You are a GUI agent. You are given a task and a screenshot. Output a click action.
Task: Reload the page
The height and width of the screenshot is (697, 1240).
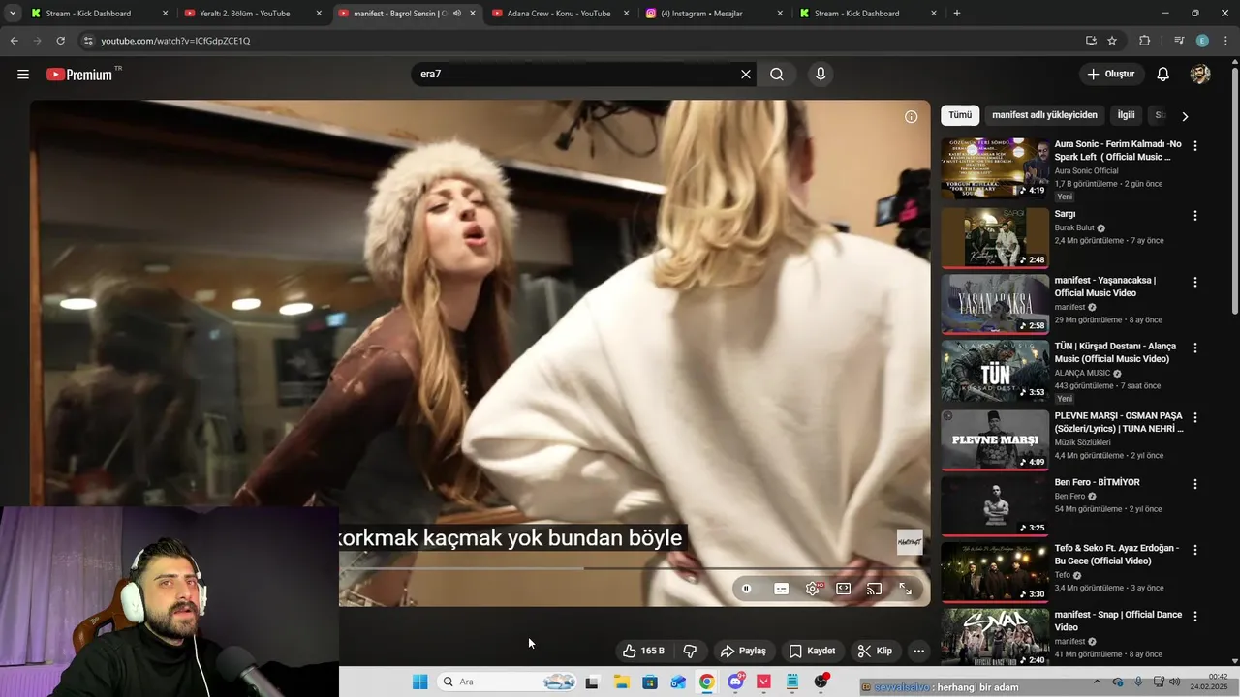[x=60, y=41]
